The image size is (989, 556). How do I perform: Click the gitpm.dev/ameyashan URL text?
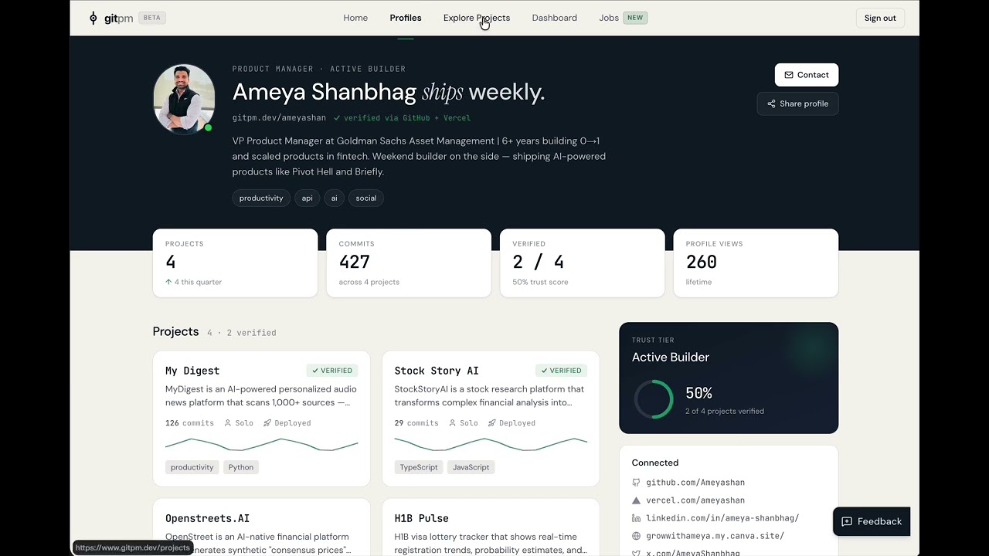(x=279, y=118)
